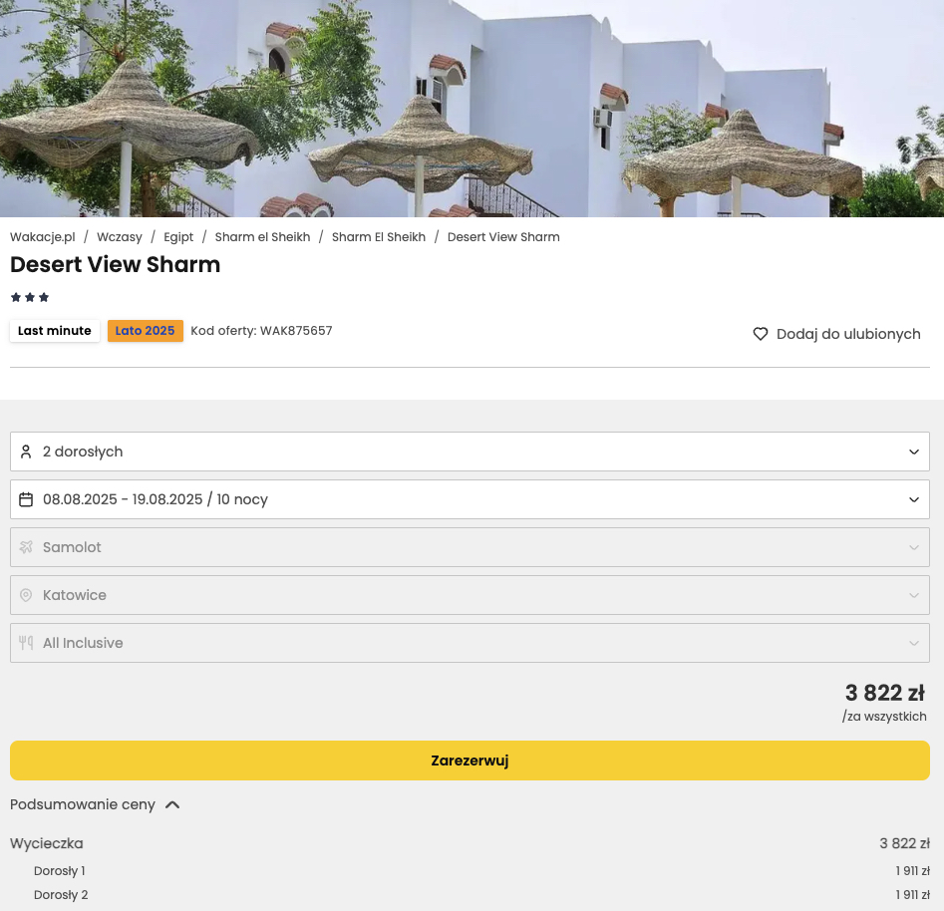Click the 1 911 zł price for Dorosły 2
The image size is (944, 911).
click(913, 895)
